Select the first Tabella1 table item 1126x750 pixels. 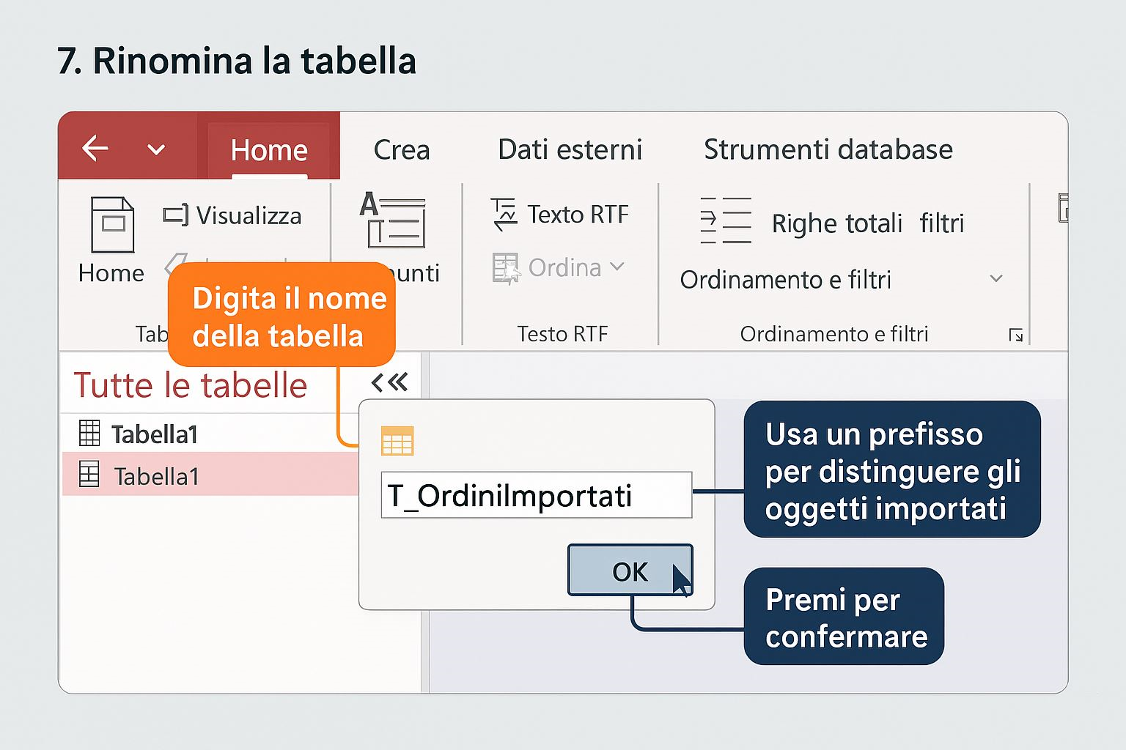click(155, 434)
